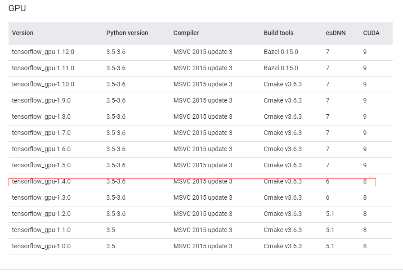Image resolution: width=403 pixels, height=273 pixels.
Task: Select the Version column header
Action: 22,33
